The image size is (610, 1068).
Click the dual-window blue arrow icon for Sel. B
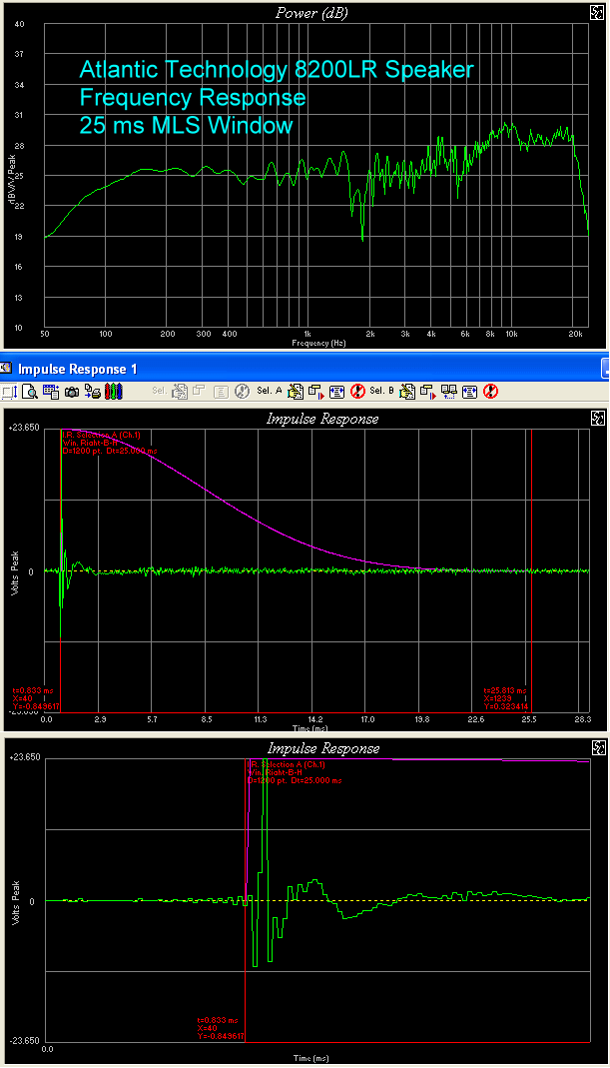point(449,392)
